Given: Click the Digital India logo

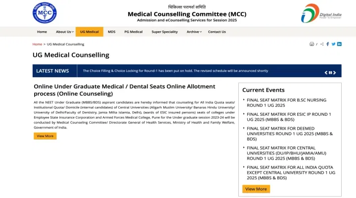Looking at the screenshot, I should [321, 13].
